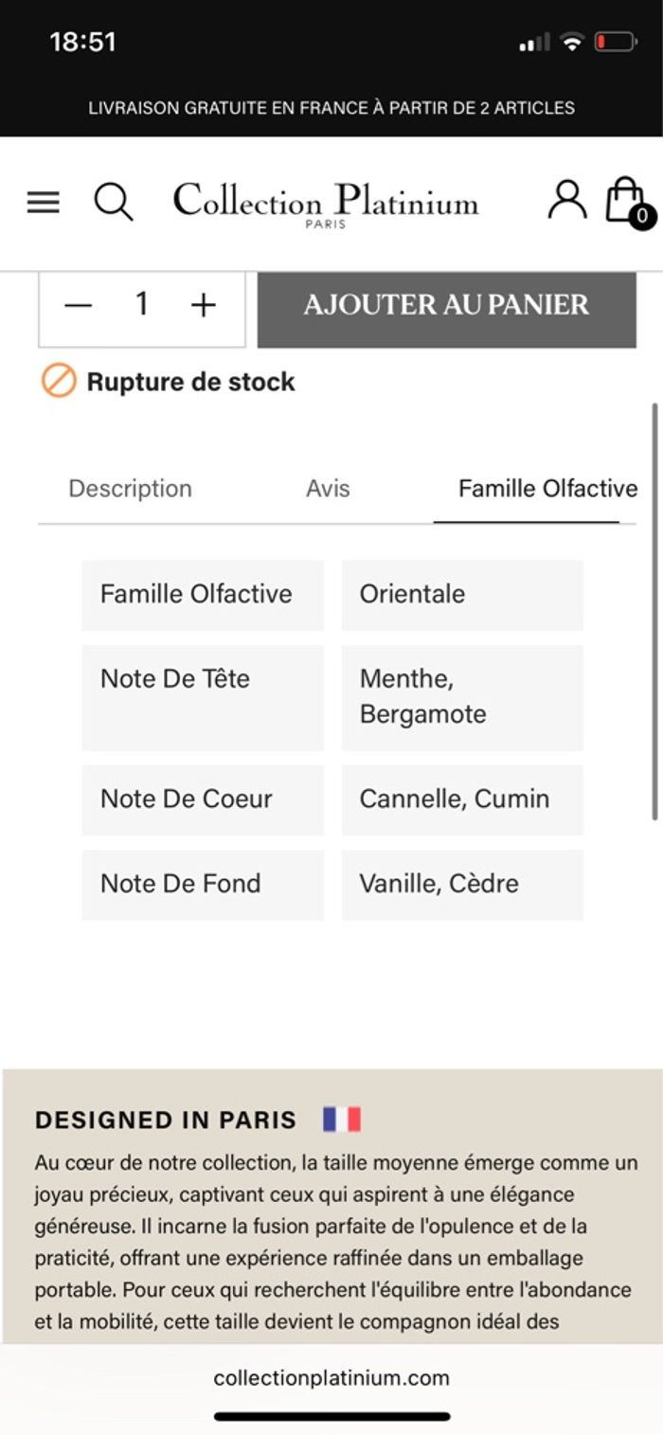Switch to the Description tab
This screenshot has height=1435, width=663.
pyautogui.click(x=130, y=489)
